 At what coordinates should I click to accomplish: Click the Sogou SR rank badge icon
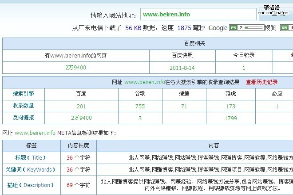coord(285,28)
